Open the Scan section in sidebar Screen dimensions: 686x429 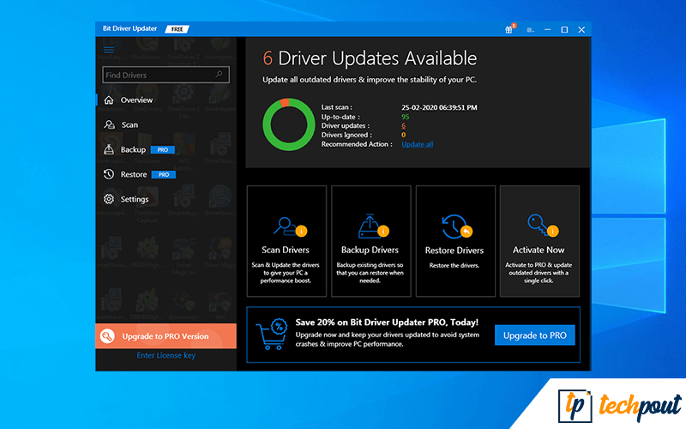[x=129, y=125]
